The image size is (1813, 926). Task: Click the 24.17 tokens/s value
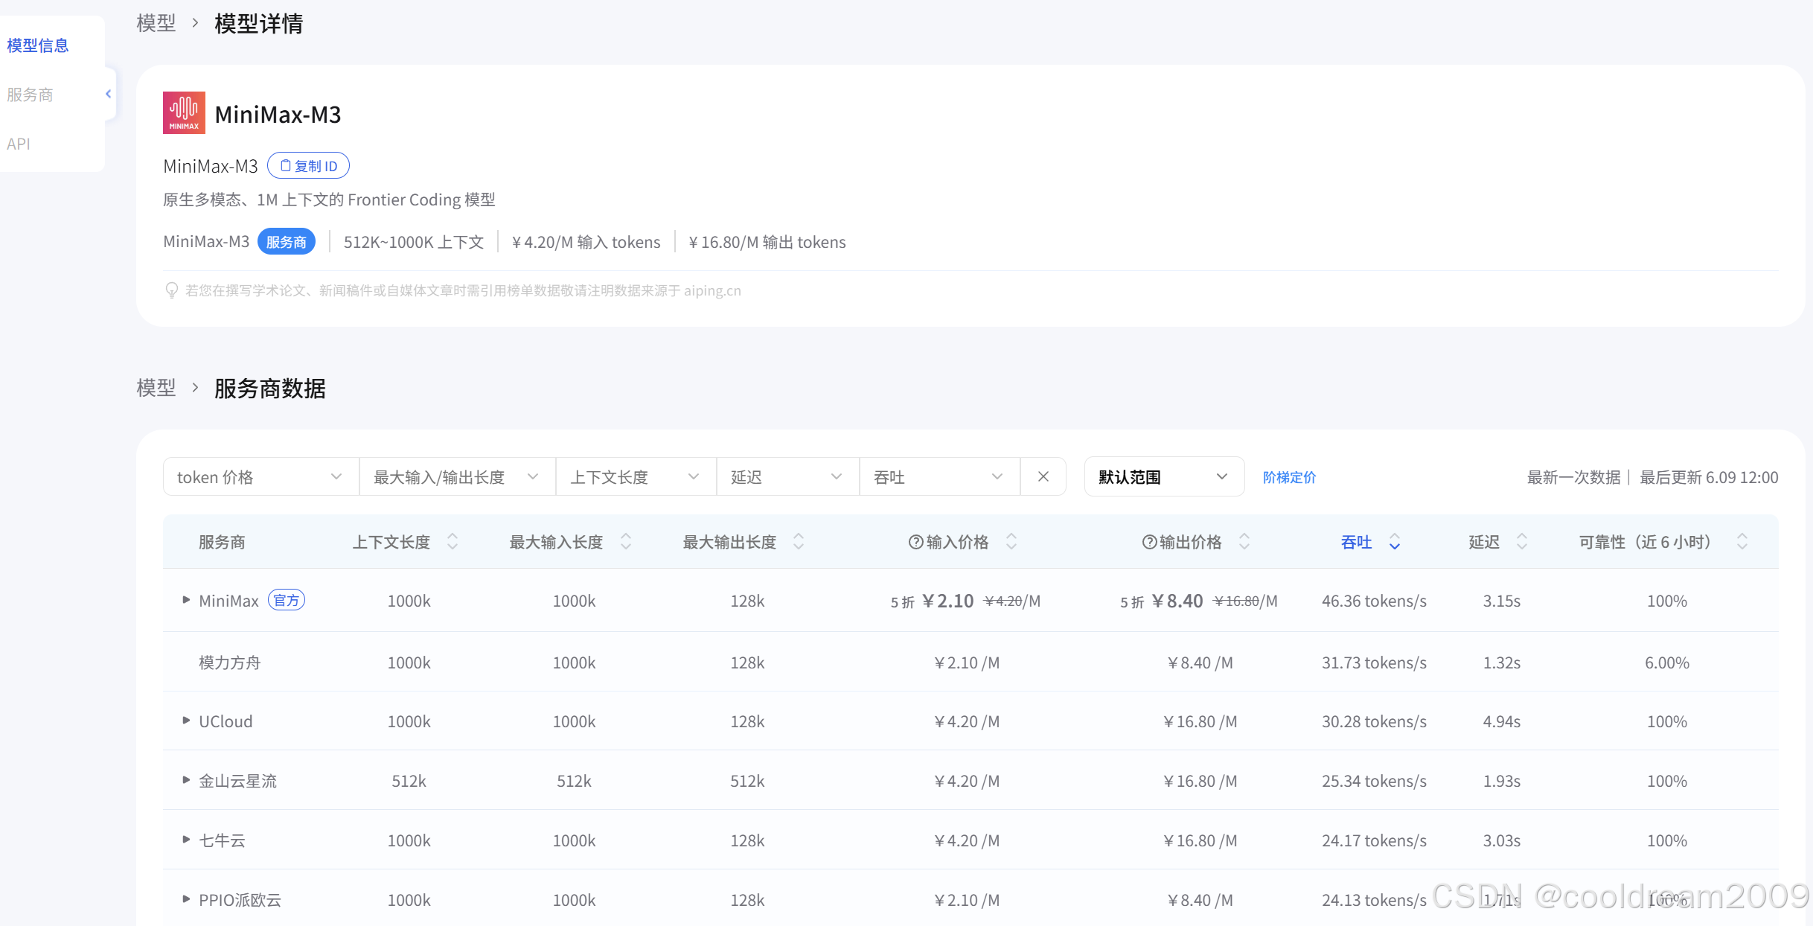(x=1374, y=840)
